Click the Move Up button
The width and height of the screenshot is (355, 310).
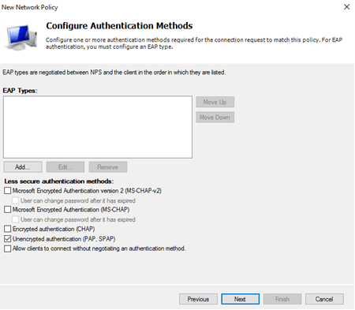click(x=215, y=102)
